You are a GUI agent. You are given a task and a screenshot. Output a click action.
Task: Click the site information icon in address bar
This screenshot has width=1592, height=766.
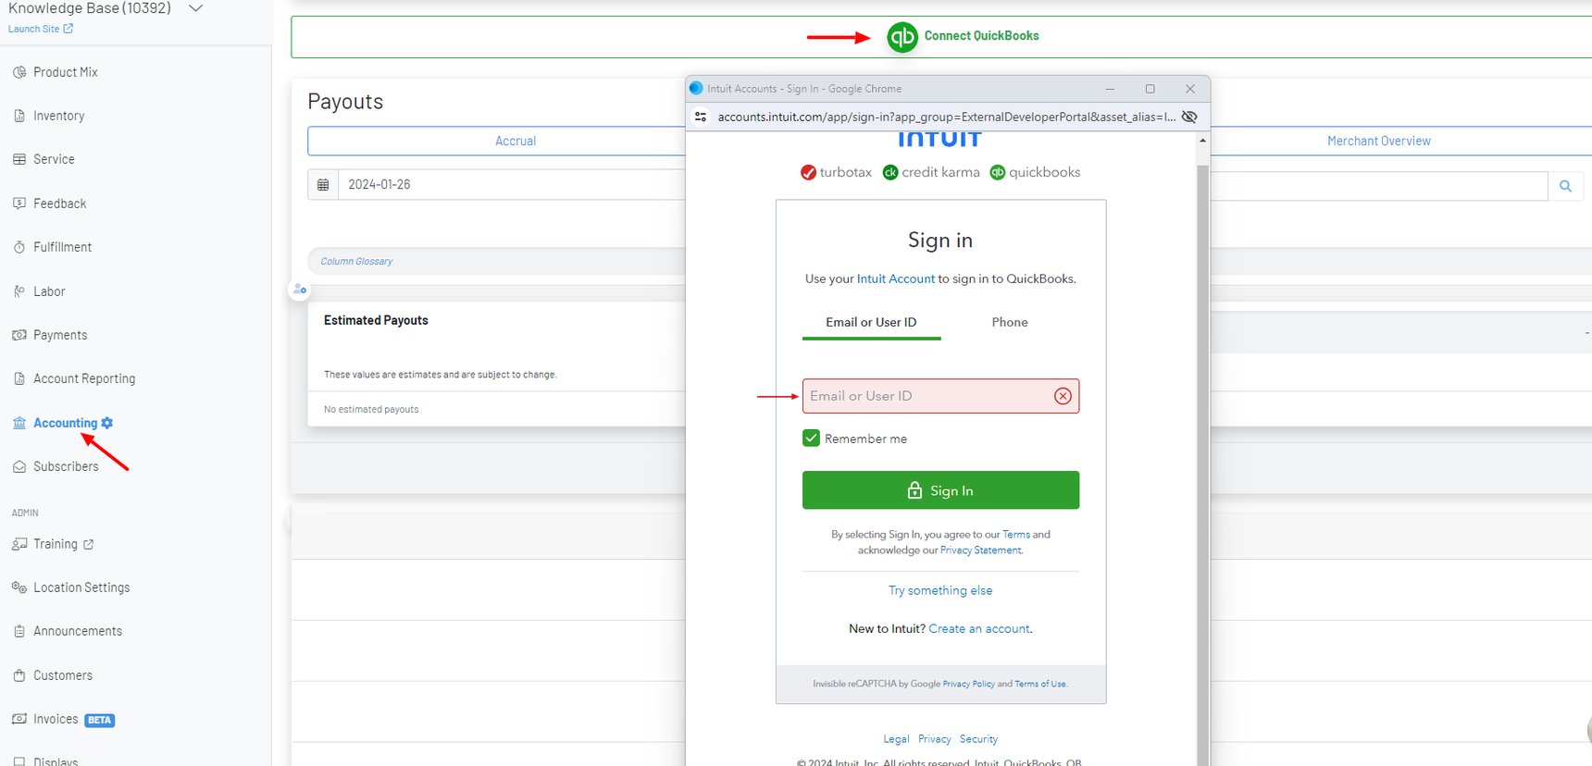click(x=701, y=117)
